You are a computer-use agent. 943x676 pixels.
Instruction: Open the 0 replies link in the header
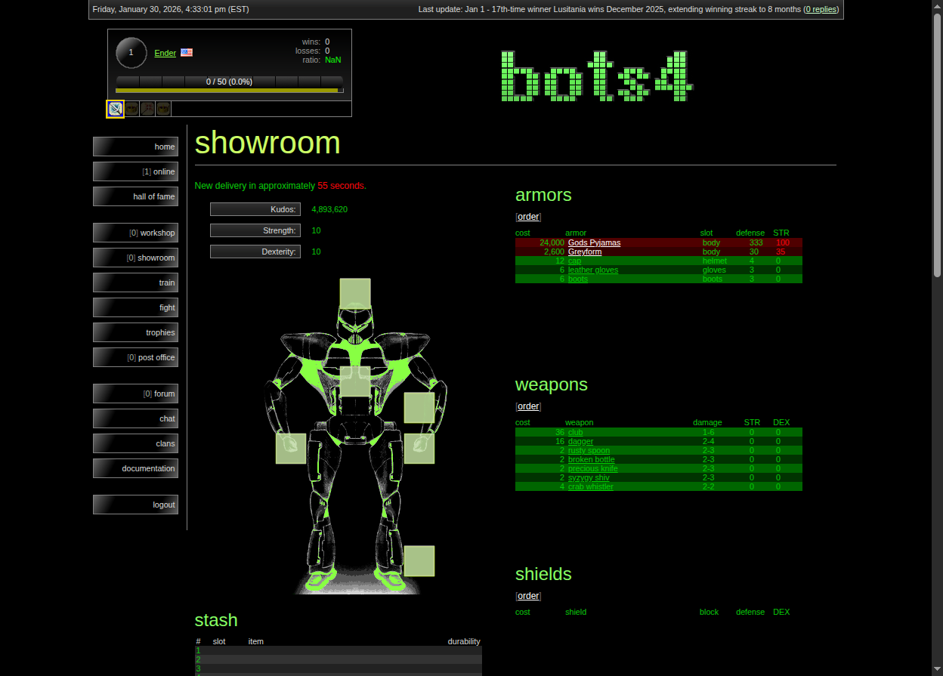821,9
